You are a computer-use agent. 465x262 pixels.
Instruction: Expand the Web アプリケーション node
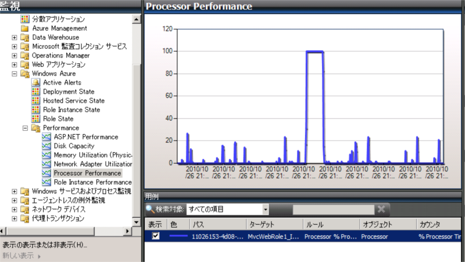click(x=14, y=64)
